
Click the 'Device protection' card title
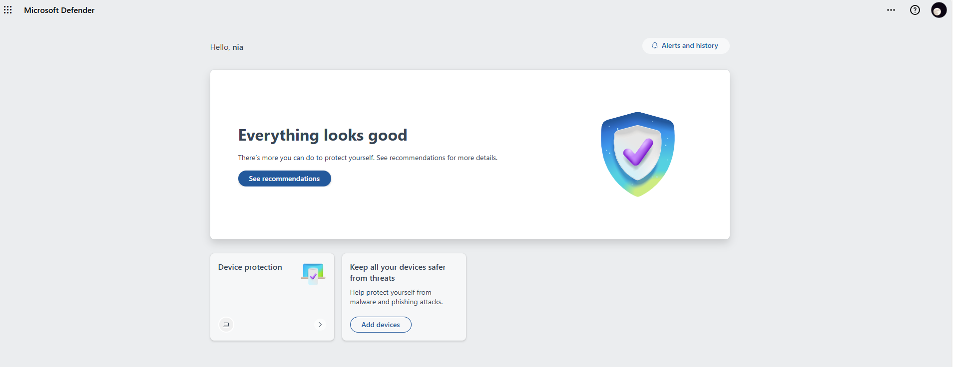(x=250, y=267)
